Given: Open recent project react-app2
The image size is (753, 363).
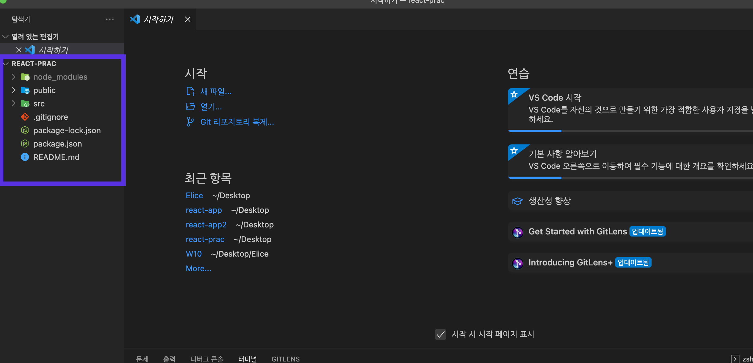Looking at the screenshot, I should (206, 225).
